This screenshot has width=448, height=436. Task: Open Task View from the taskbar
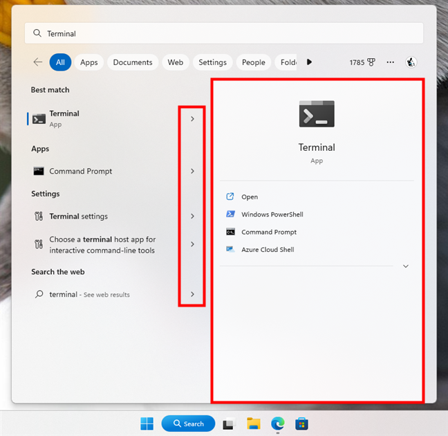(229, 424)
